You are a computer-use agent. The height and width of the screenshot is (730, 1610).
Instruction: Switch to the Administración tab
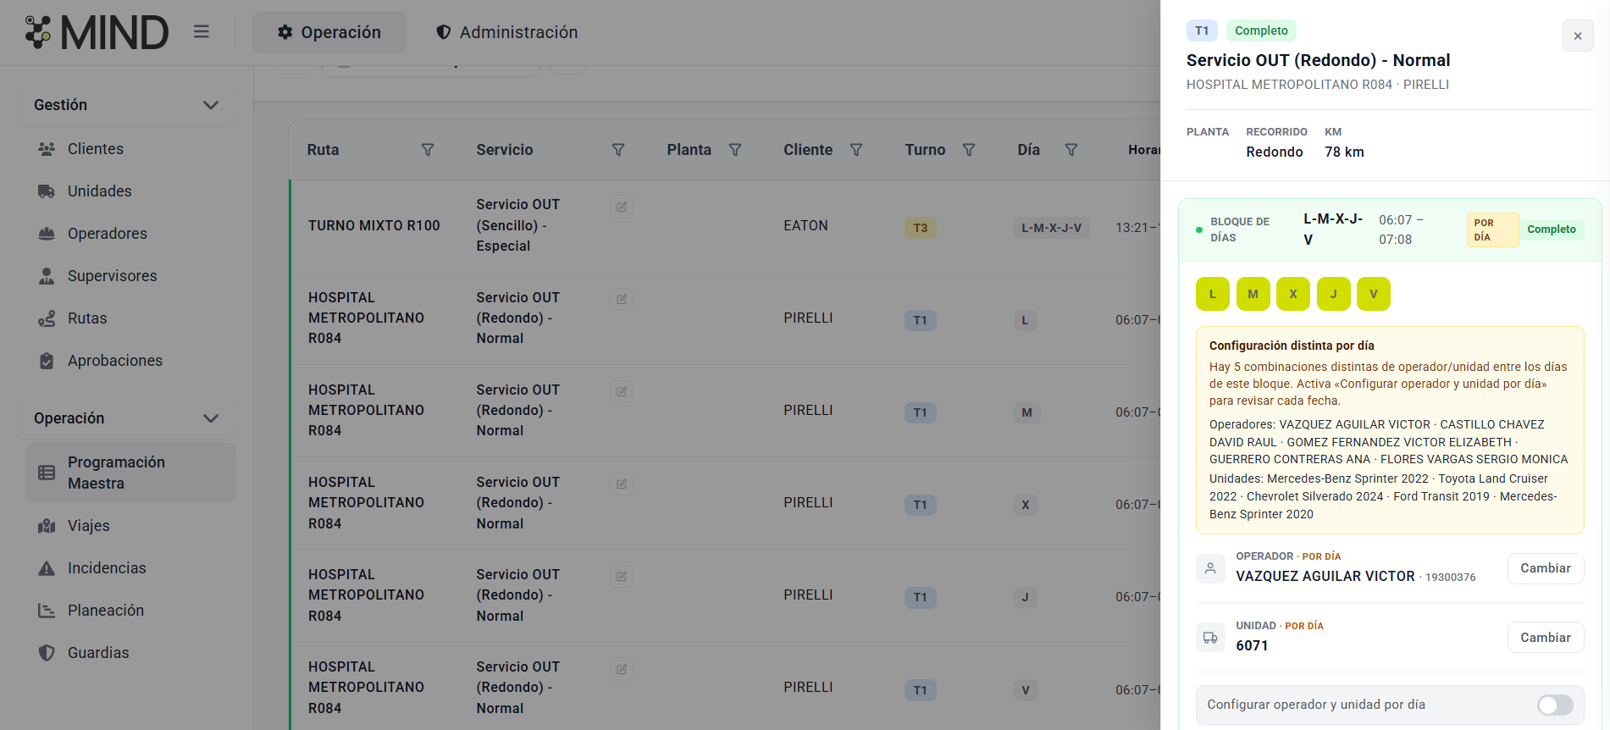click(506, 32)
